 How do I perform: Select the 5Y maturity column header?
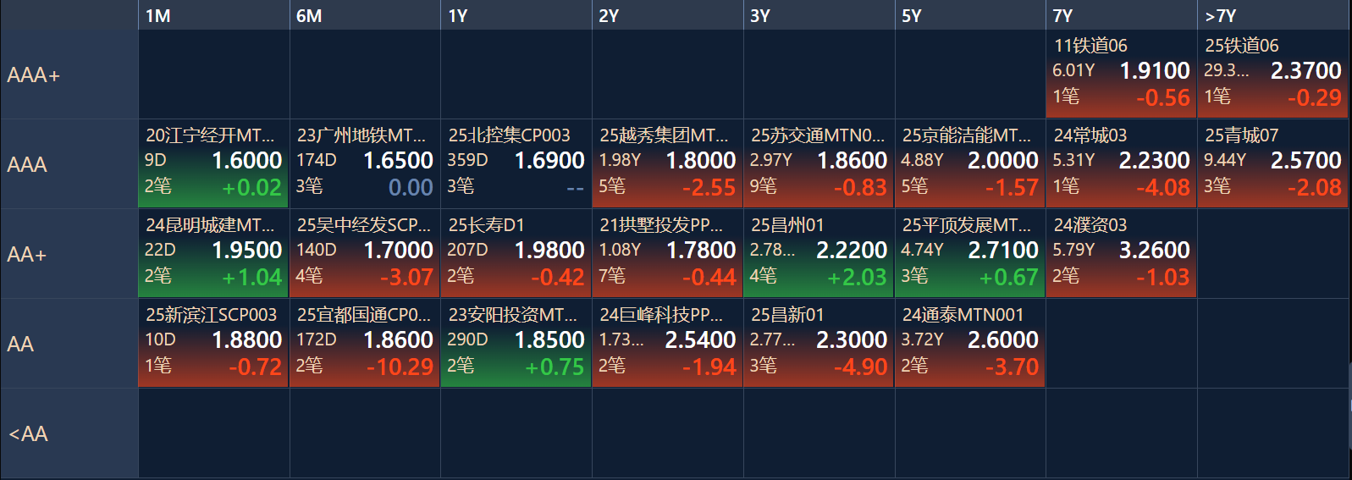click(x=970, y=15)
